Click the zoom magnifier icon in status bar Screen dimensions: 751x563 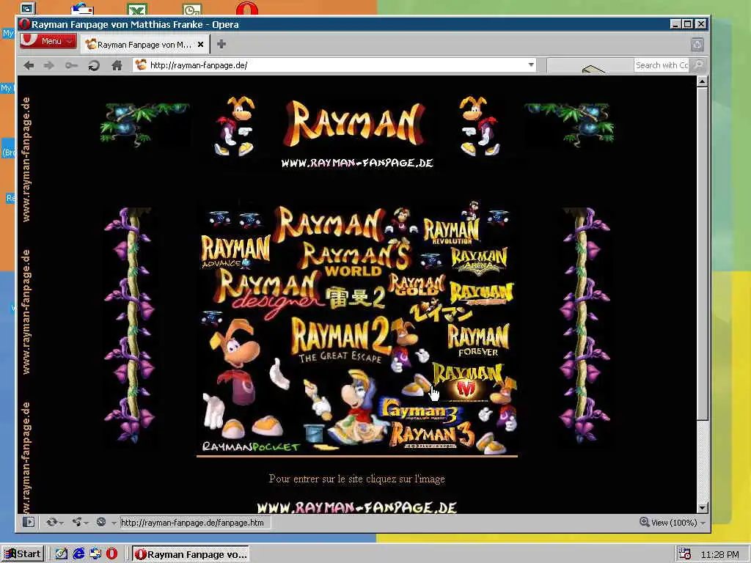tap(645, 522)
